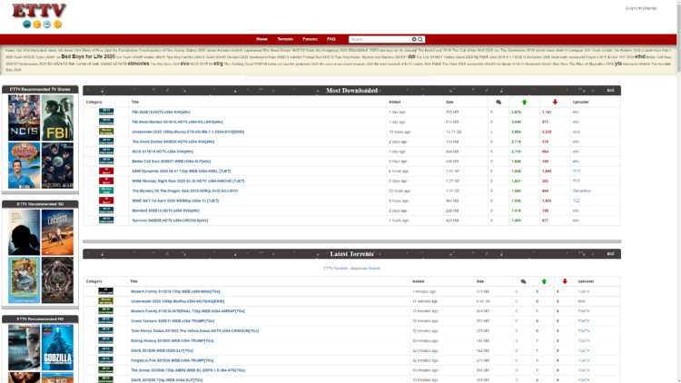Click the Uploader column header in Latest Torrents
The image size is (681, 383).
[586, 281]
